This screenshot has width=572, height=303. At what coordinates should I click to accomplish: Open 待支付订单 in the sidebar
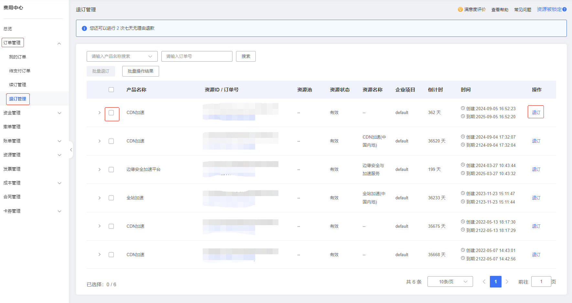pyautogui.click(x=20, y=71)
